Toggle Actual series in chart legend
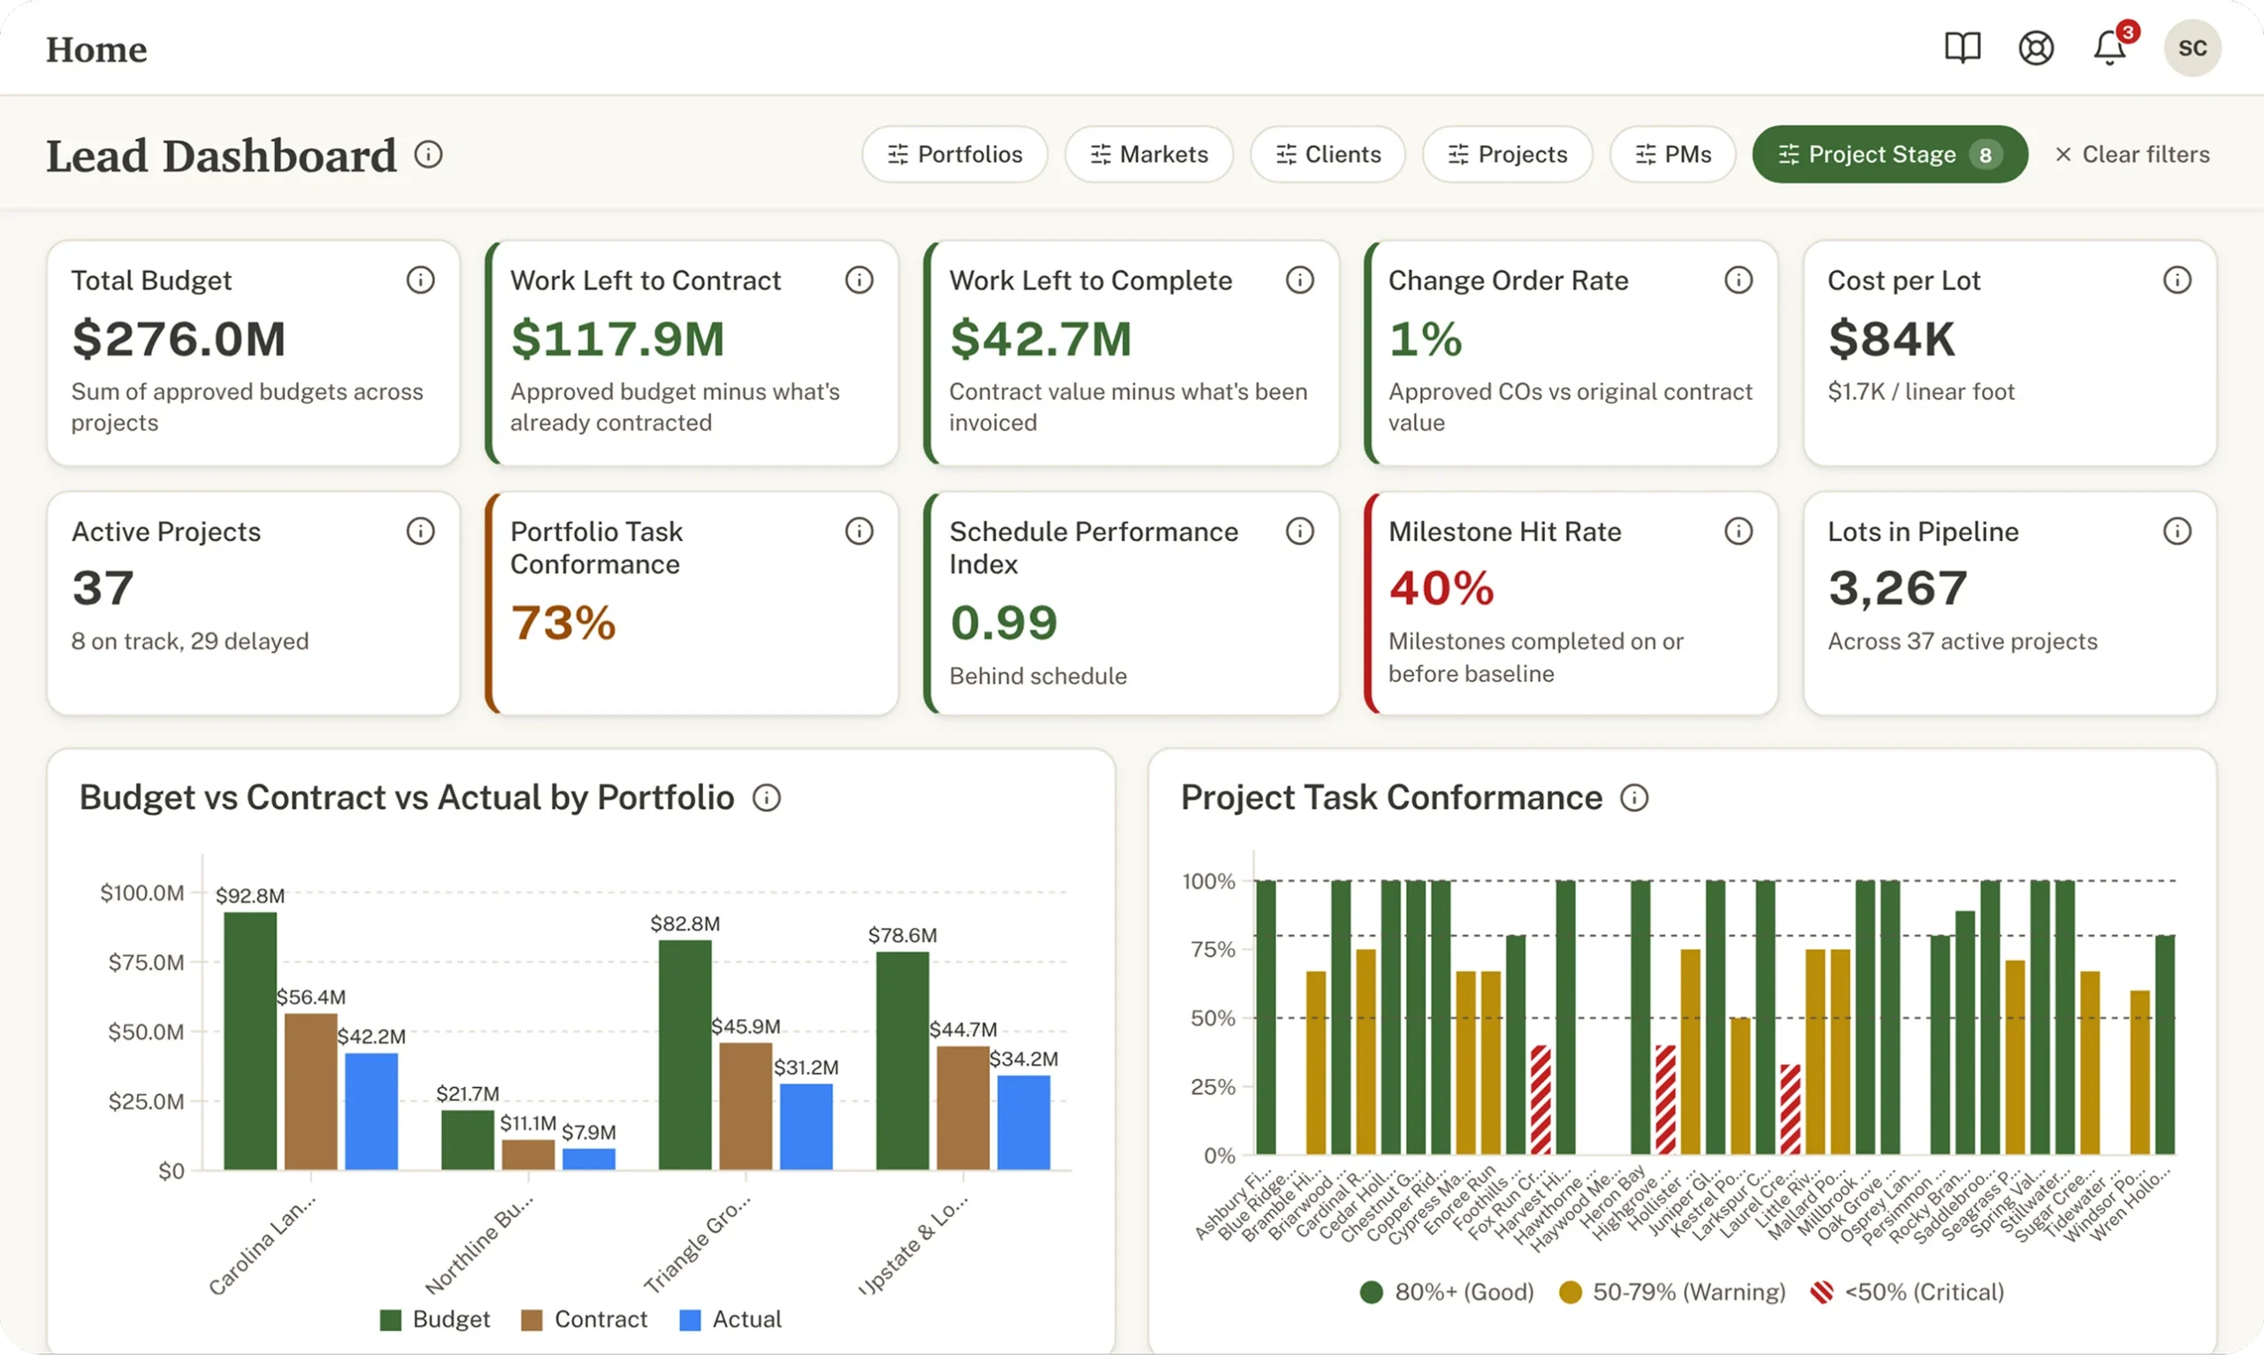This screenshot has width=2264, height=1355. coord(731,1320)
